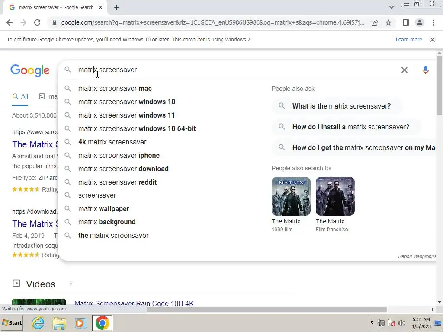Image resolution: width=443 pixels, height=332 pixels.
Task: Click the Videos section play icon
Action: pos(16,283)
